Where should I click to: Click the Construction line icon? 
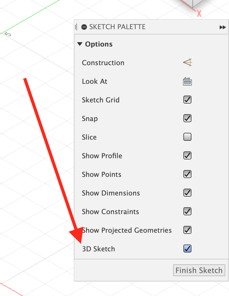187,63
